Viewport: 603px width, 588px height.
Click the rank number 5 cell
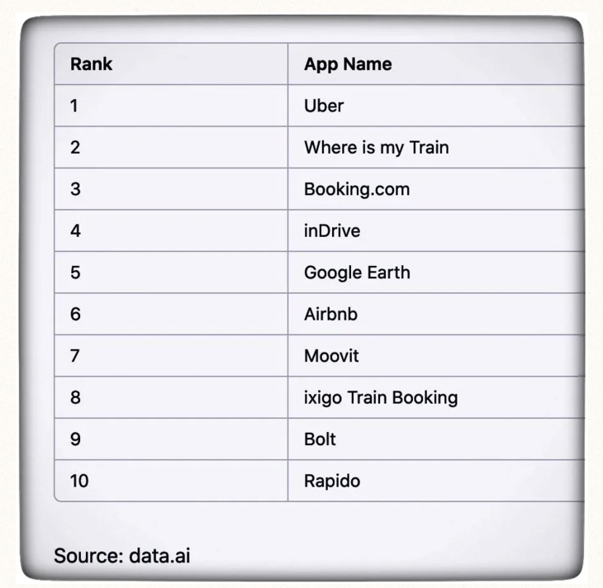click(x=75, y=273)
